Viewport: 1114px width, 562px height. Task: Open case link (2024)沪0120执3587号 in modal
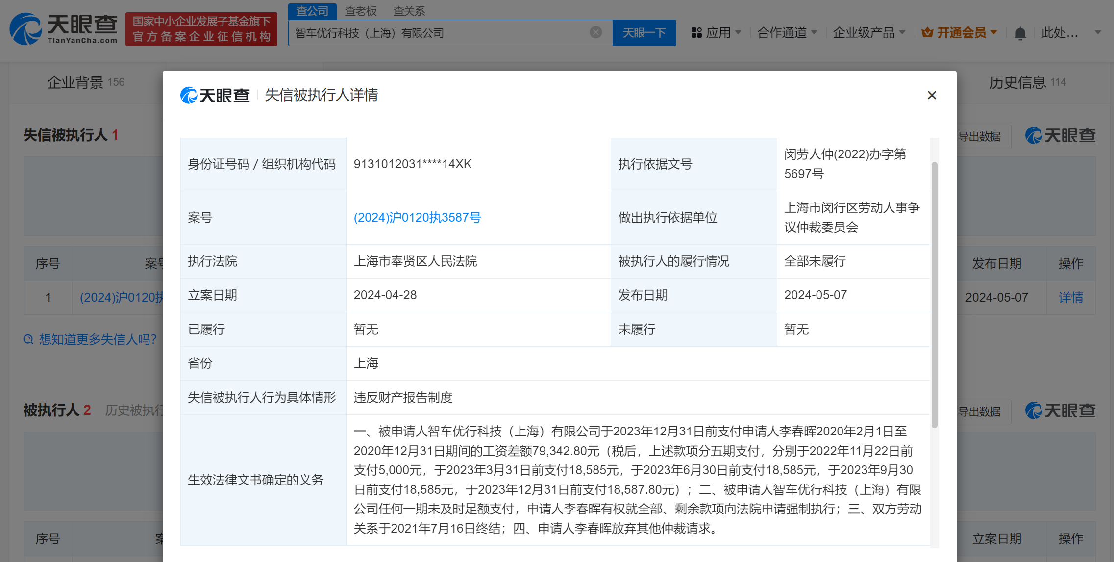[417, 217]
